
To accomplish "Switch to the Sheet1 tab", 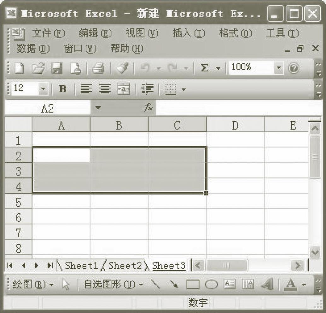I will click(x=81, y=266).
